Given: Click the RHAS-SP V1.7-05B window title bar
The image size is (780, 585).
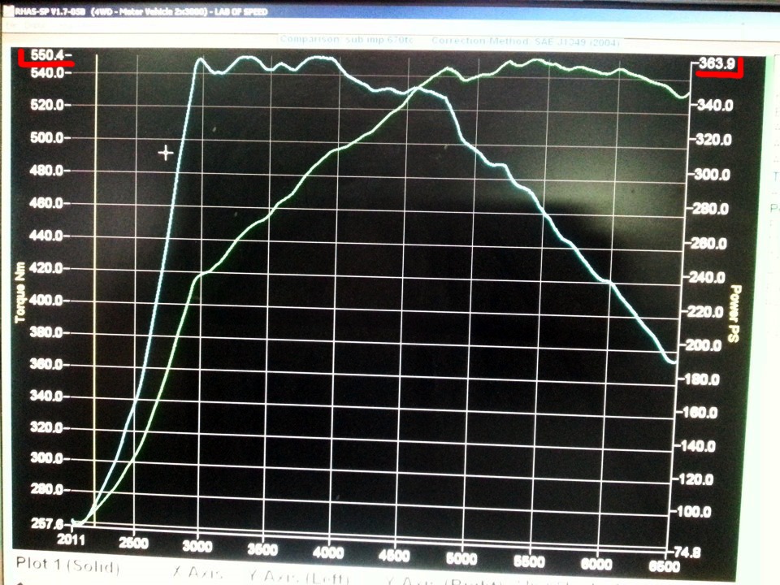Looking at the screenshot, I should [x=390, y=11].
